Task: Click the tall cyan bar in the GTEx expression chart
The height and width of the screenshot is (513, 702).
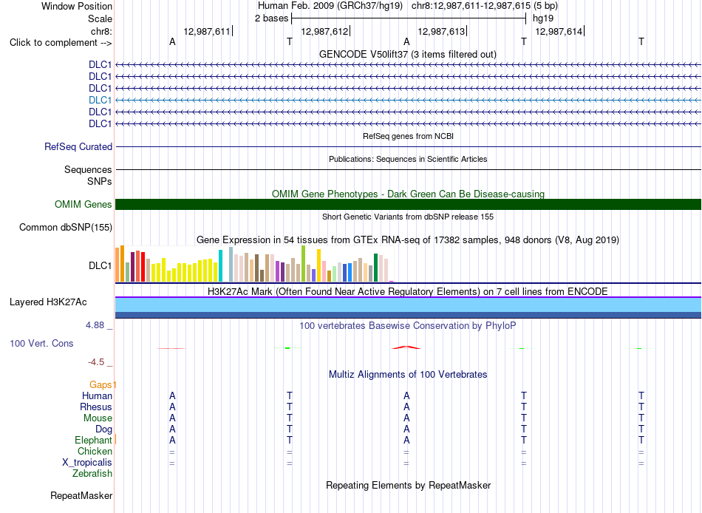Action: coord(220,265)
